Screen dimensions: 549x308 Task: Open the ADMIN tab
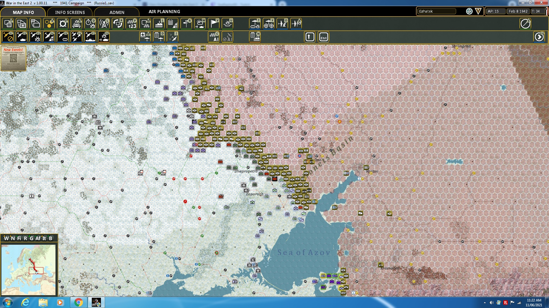[117, 12]
